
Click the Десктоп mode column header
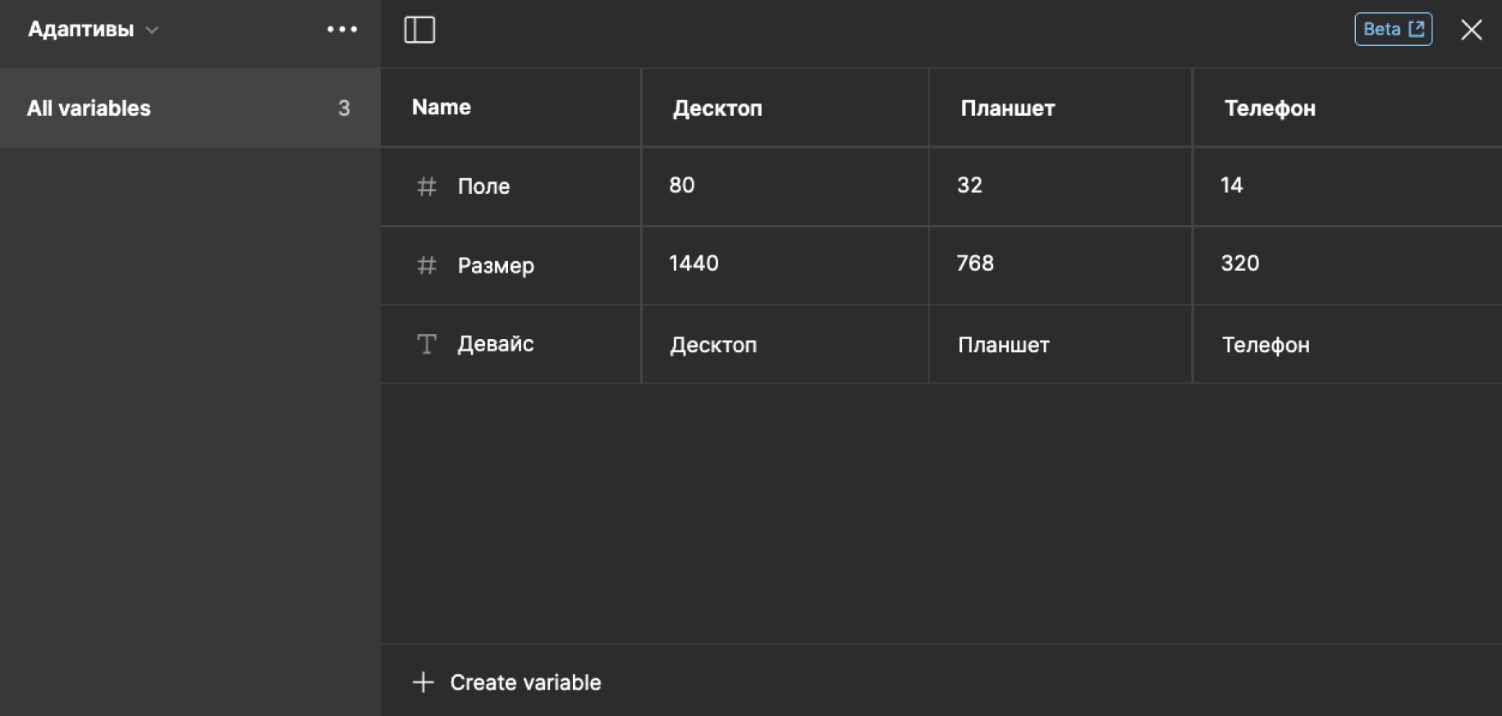tap(717, 108)
